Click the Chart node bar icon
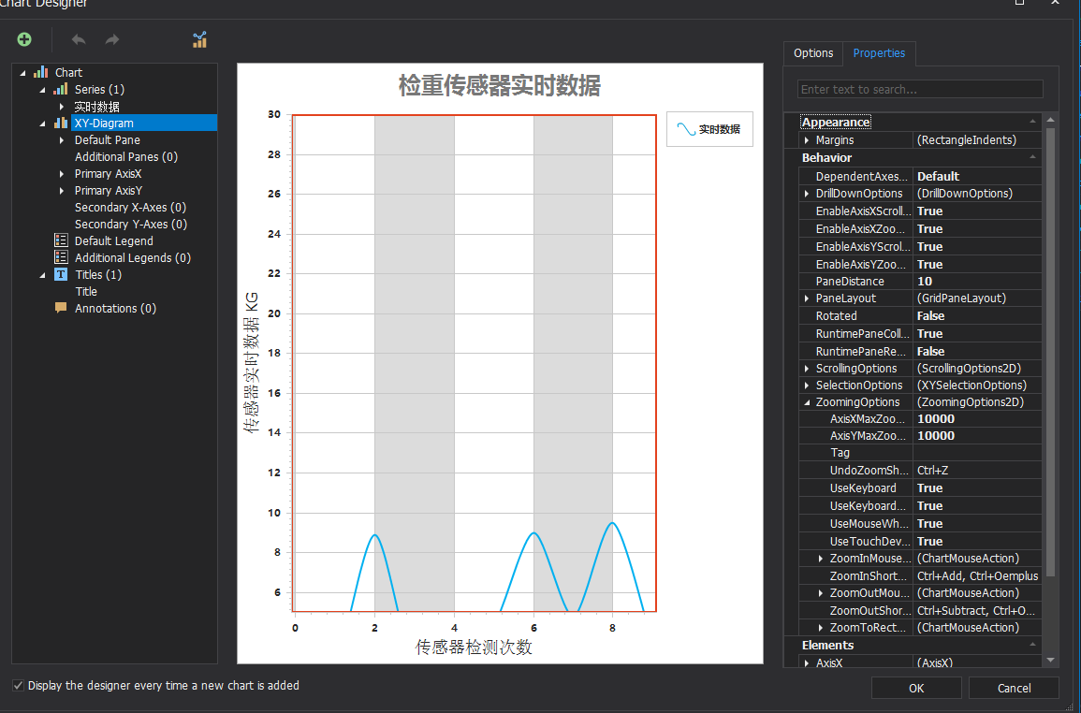The image size is (1081, 713). pyautogui.click(x=40, y=72)
